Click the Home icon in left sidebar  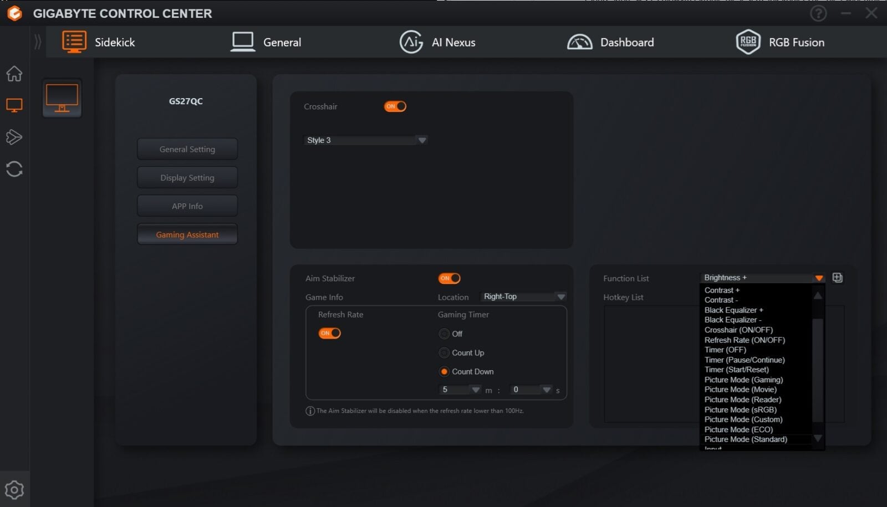(14, 74)
